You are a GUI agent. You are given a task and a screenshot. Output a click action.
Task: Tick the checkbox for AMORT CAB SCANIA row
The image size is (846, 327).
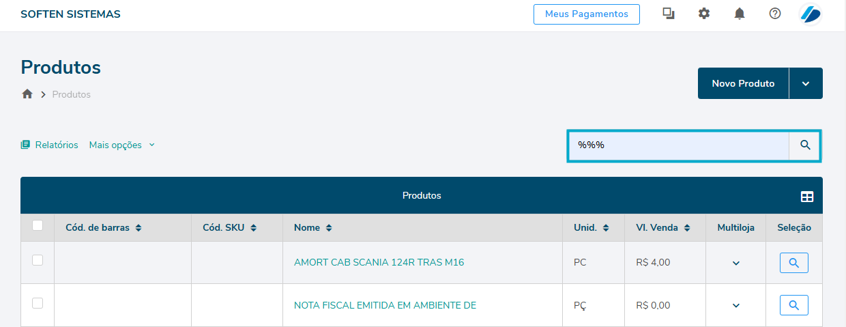point(38,260)
